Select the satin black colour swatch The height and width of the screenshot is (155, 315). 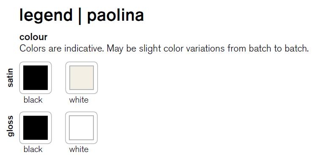click(36, 78)
